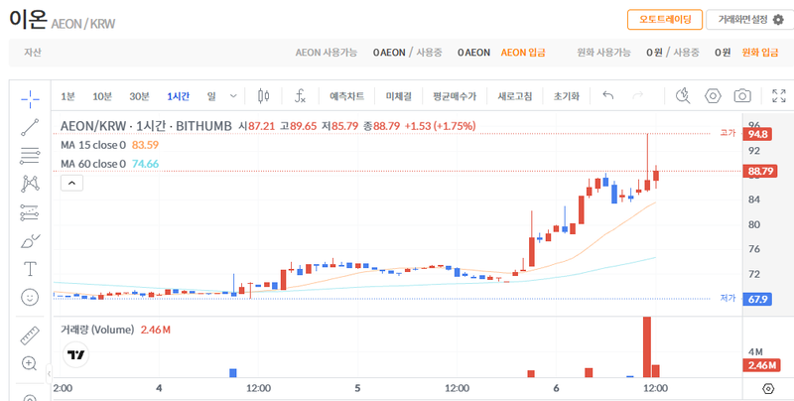
Task: Open the quick search lightning icon
Action: point(683,95)
